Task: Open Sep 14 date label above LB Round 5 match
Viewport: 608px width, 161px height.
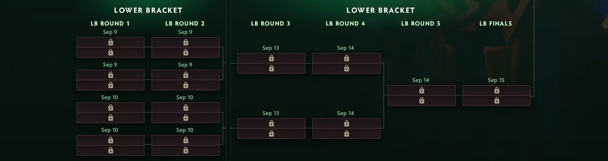Action: click(421, 80)
